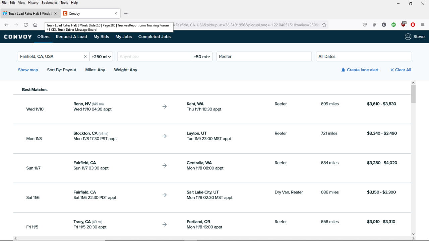
Task: Click the horizontal scrollbar at bottom
Action: 214,238
